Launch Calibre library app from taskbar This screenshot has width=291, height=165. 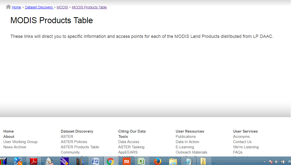[80, 161]
